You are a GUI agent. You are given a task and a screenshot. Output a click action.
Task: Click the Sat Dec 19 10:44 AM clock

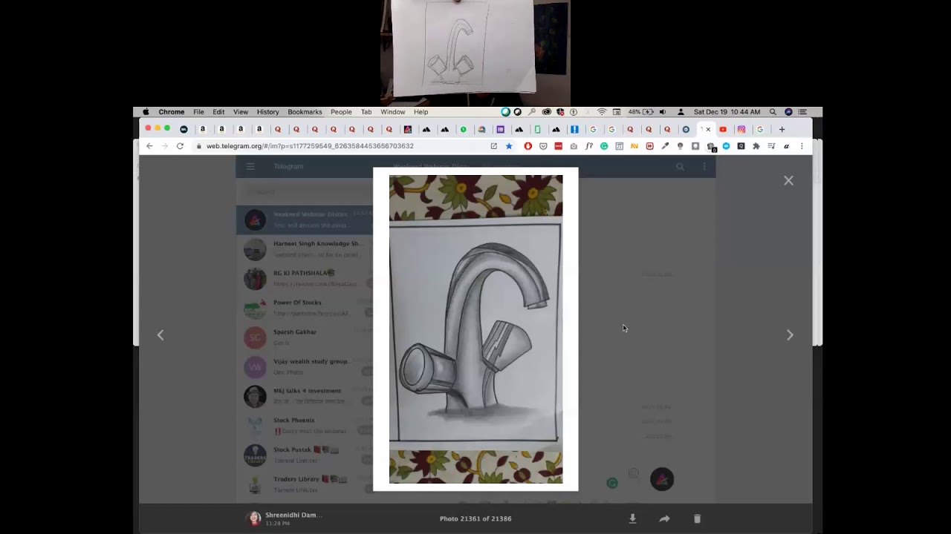tap(727, 112)
